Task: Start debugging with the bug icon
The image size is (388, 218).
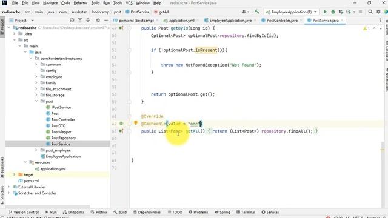Action: [x=333, y=12]
